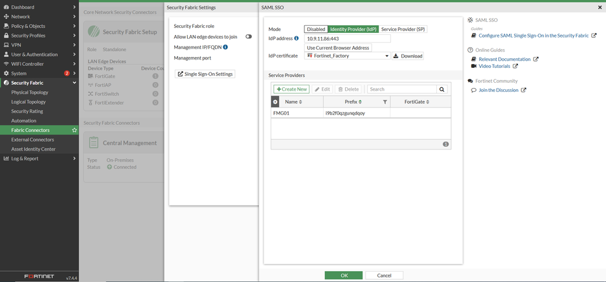606x282 pixels.
Task: Toggle Allow LAN edge devices to join
Action: pos(249,36)
